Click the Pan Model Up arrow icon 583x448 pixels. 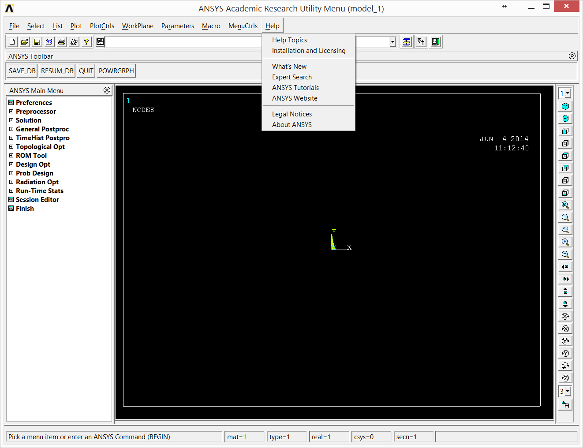[565, 291]
